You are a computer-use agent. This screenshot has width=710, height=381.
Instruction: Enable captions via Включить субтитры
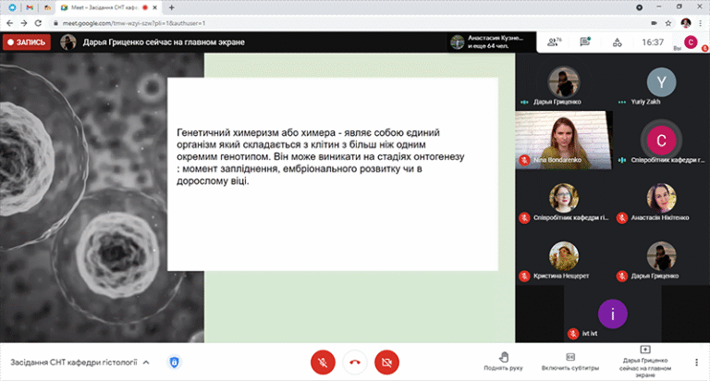pos(570,361)
